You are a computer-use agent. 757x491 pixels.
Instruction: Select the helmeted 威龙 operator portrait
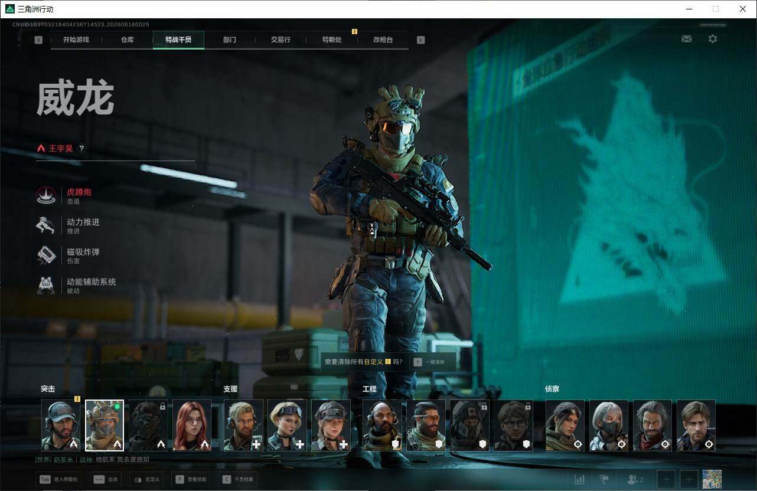(105, 425)
